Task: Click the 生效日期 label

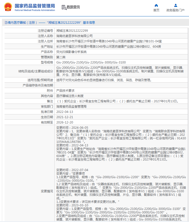Action: point(47,117)
